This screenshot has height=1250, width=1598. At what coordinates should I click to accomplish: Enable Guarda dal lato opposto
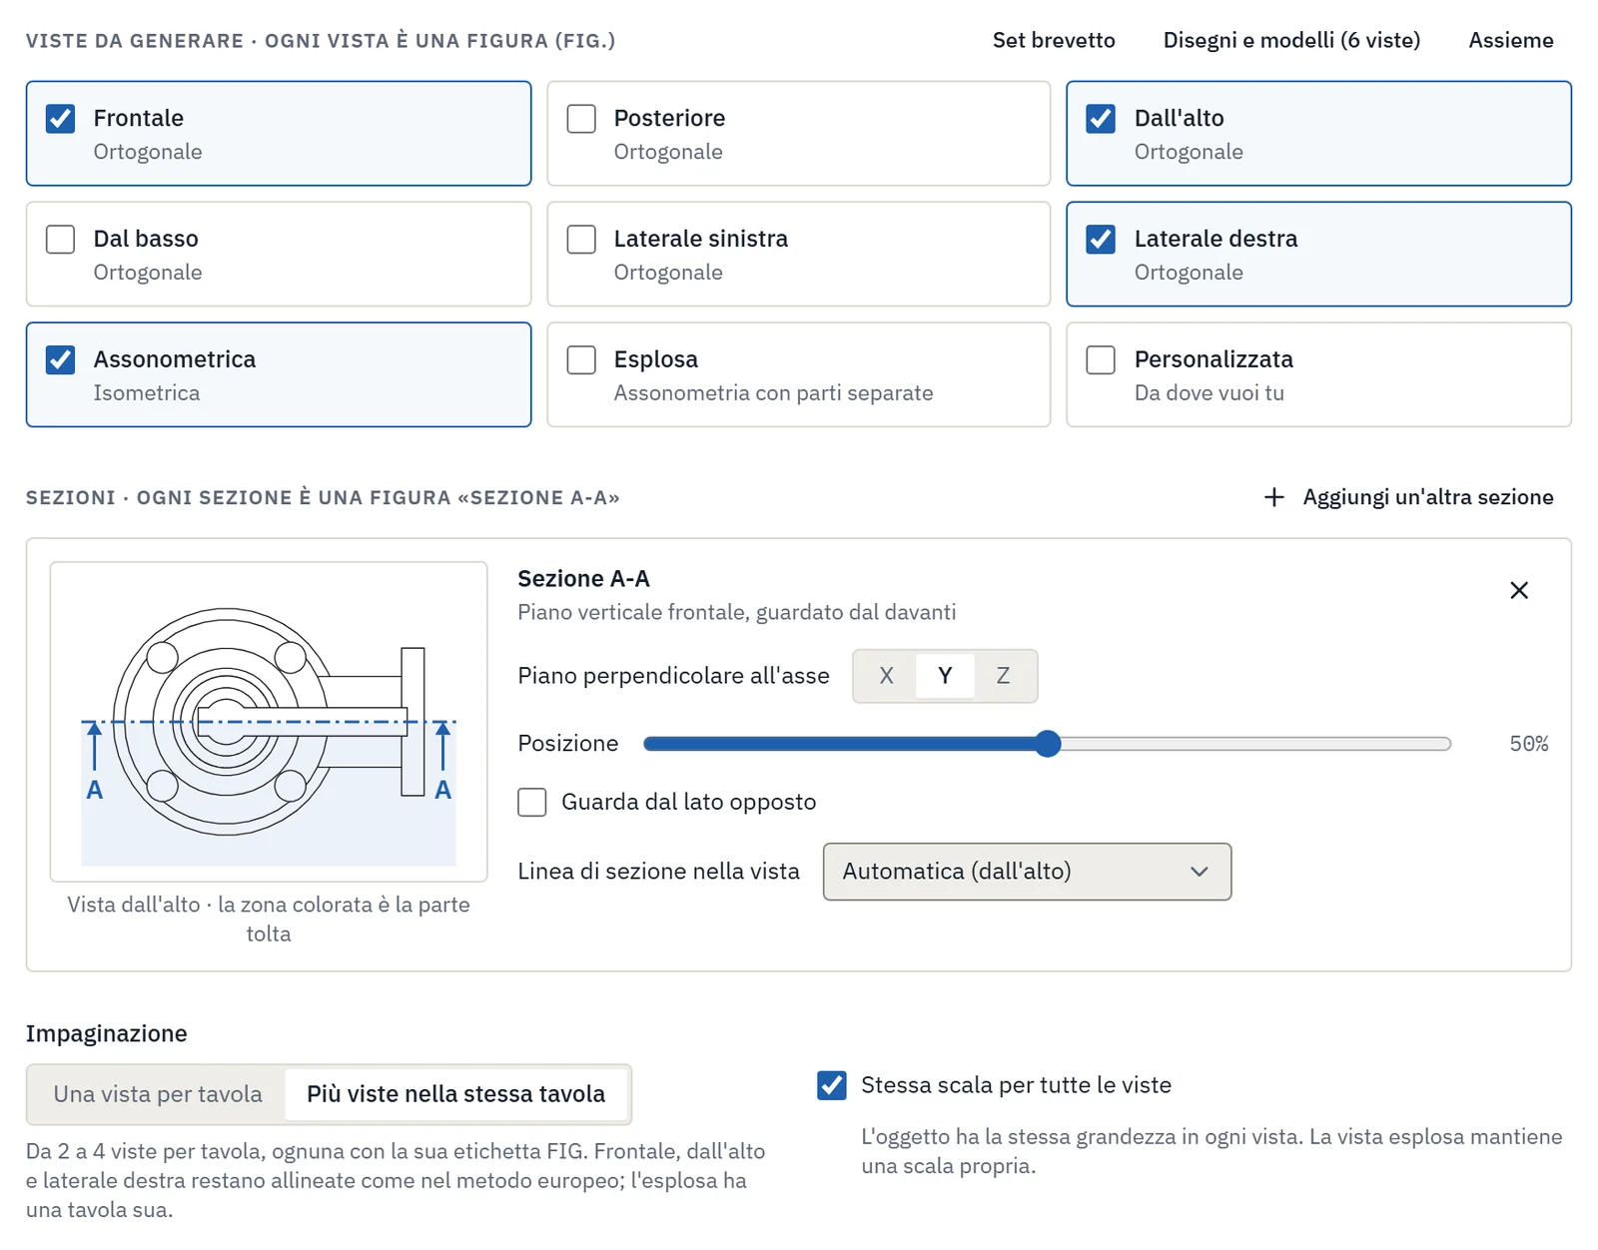pyautogui.click(x=532, y=803)
